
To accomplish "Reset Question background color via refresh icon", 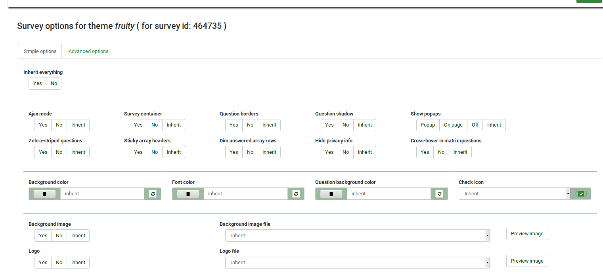I will [439, 194].
